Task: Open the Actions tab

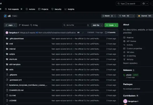Action: pos(30,9)
